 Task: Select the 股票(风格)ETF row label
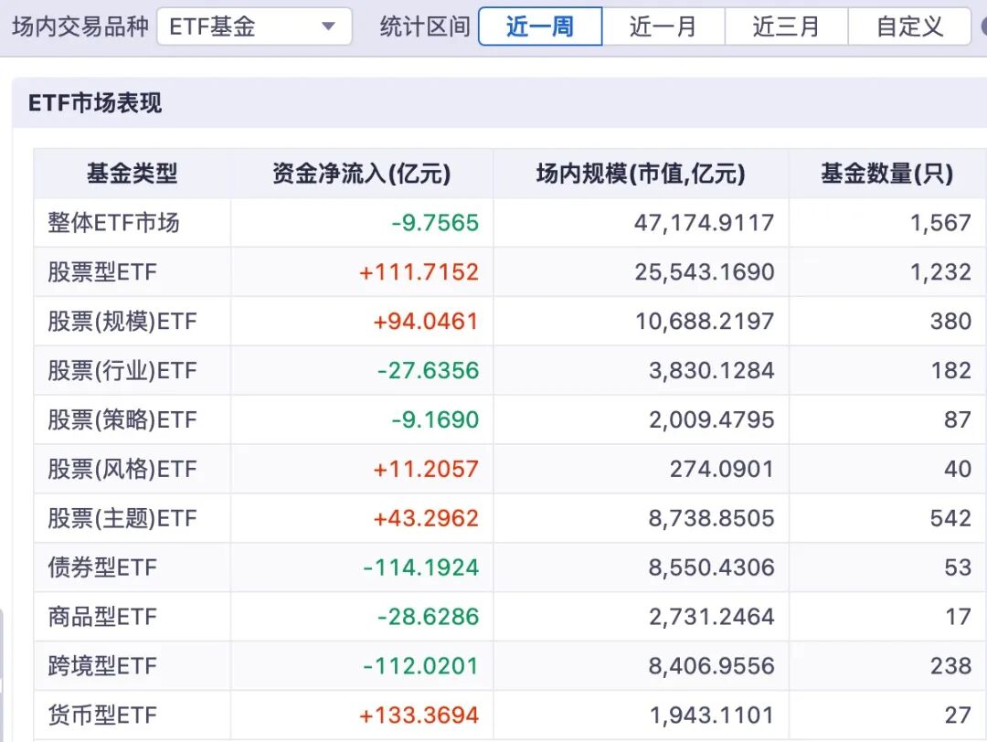click(122, 469)
